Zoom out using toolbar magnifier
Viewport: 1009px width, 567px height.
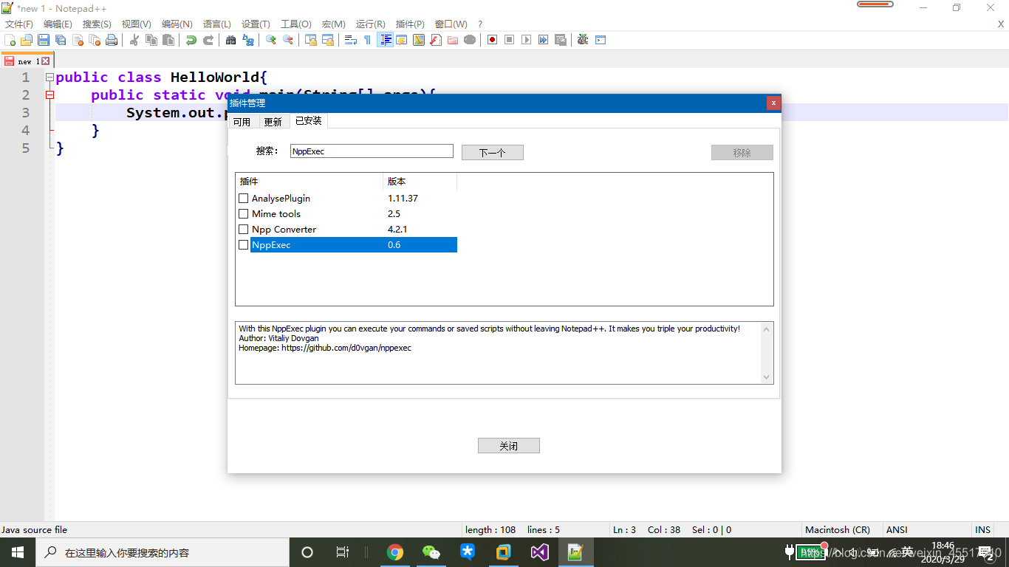288,40
